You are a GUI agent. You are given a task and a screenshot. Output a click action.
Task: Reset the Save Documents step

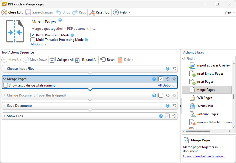[174, 106]
